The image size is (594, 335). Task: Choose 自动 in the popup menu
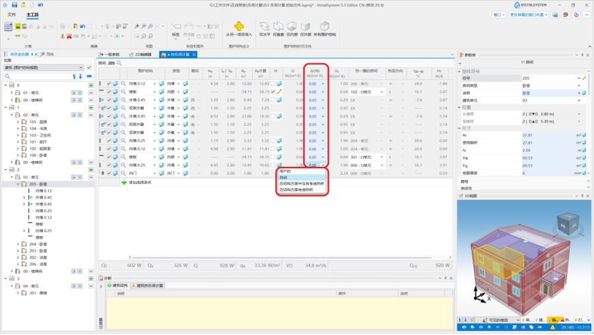(284, 177)
